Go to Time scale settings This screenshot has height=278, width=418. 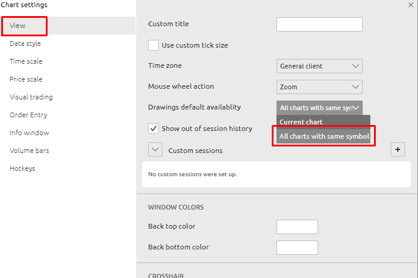tap(26, 61)
